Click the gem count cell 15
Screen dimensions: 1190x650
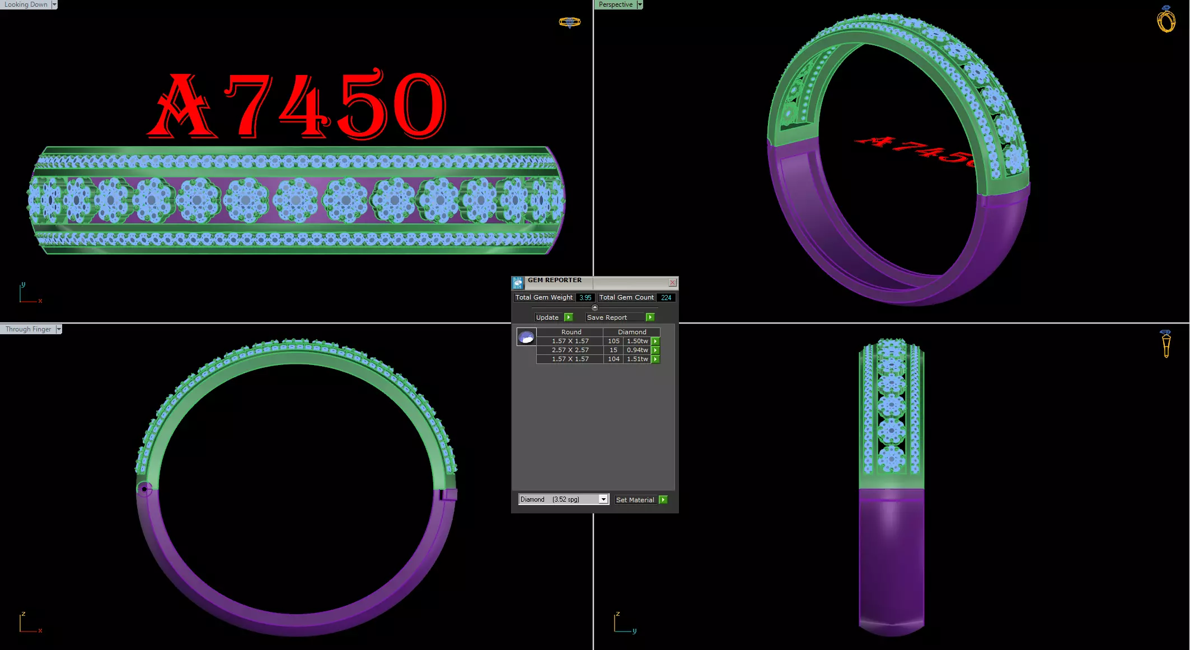(613, 350)
